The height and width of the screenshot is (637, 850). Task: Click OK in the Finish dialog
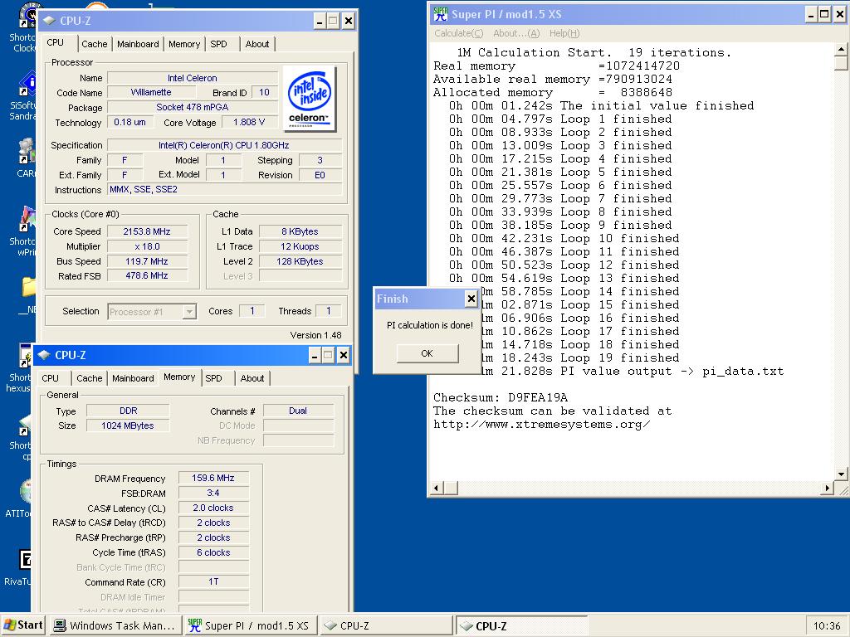click(x=427, y=353)
